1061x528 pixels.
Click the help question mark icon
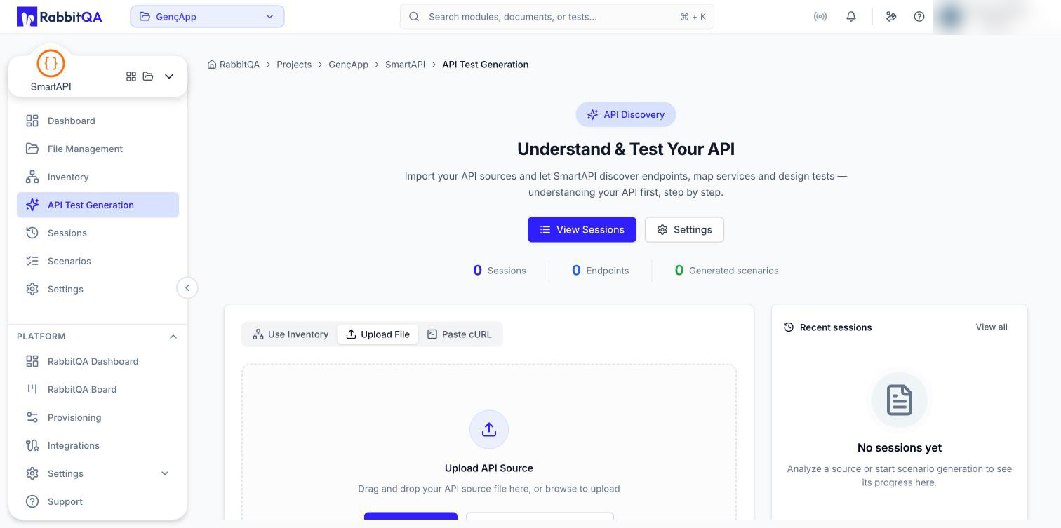click(x=919, y=17)
